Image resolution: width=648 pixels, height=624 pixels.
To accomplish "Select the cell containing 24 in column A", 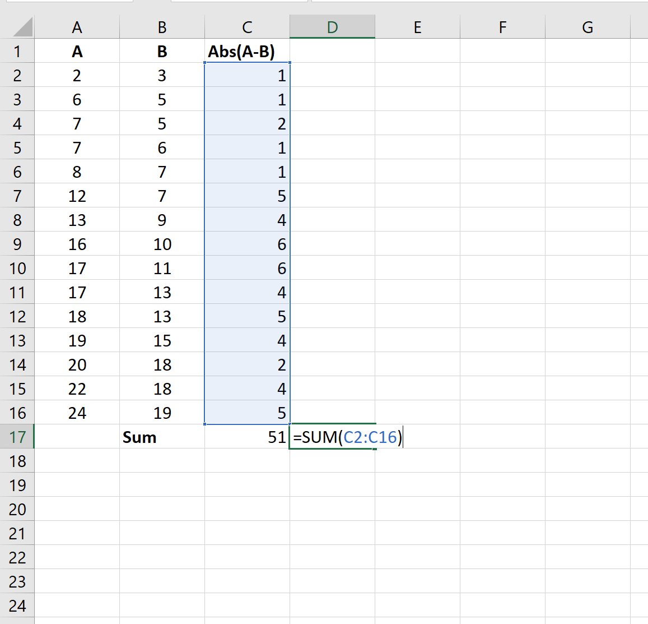I will click(x=77, y=413).
